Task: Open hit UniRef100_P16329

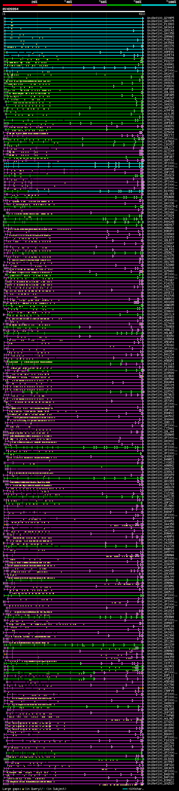Action: [161, 740]
